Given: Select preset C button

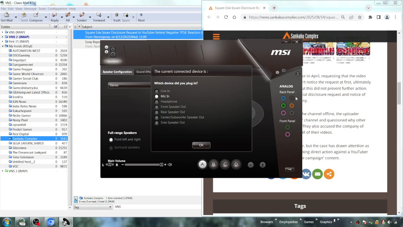Looking at the screenshot, I should 225,164.
